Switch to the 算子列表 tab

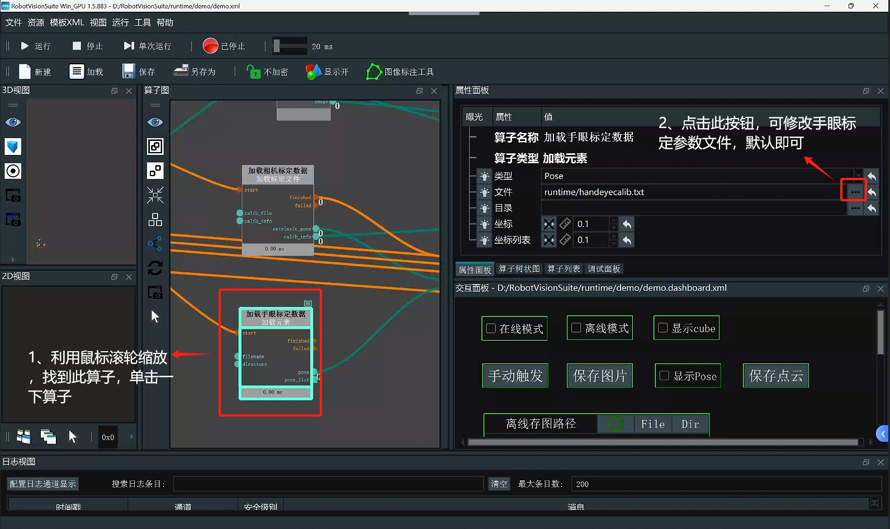pyautogui.click(x=564, y=269)
